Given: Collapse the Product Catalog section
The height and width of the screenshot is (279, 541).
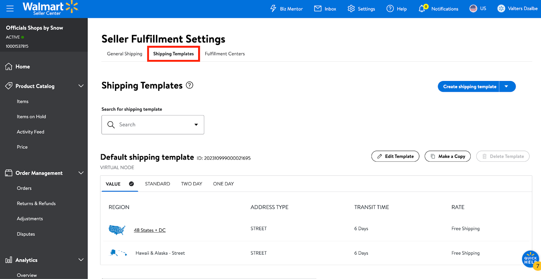Looking at the screenshot, I should (81, 86).
